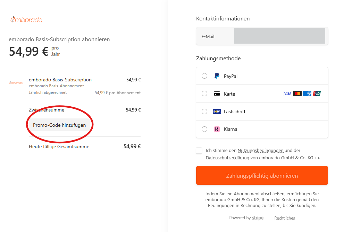The image size is (344, 232).
Task: Select Klarna as payment method
Action: (x=204, y=129)
